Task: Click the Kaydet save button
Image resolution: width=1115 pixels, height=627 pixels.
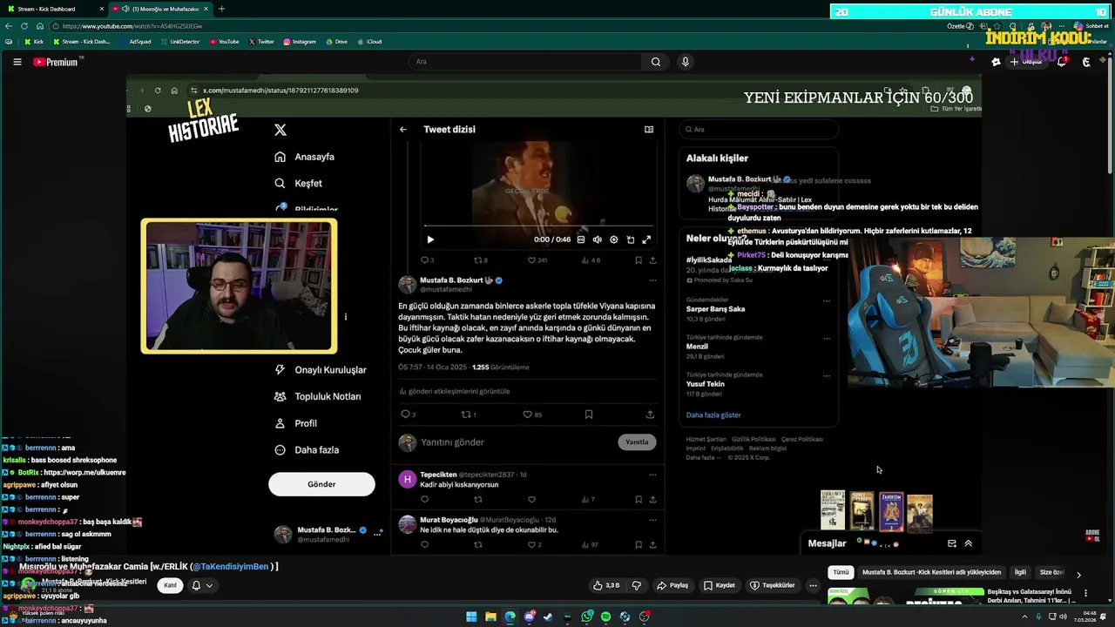Action: 720,585
